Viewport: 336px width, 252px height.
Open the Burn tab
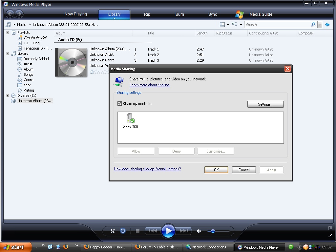[179, 14]
